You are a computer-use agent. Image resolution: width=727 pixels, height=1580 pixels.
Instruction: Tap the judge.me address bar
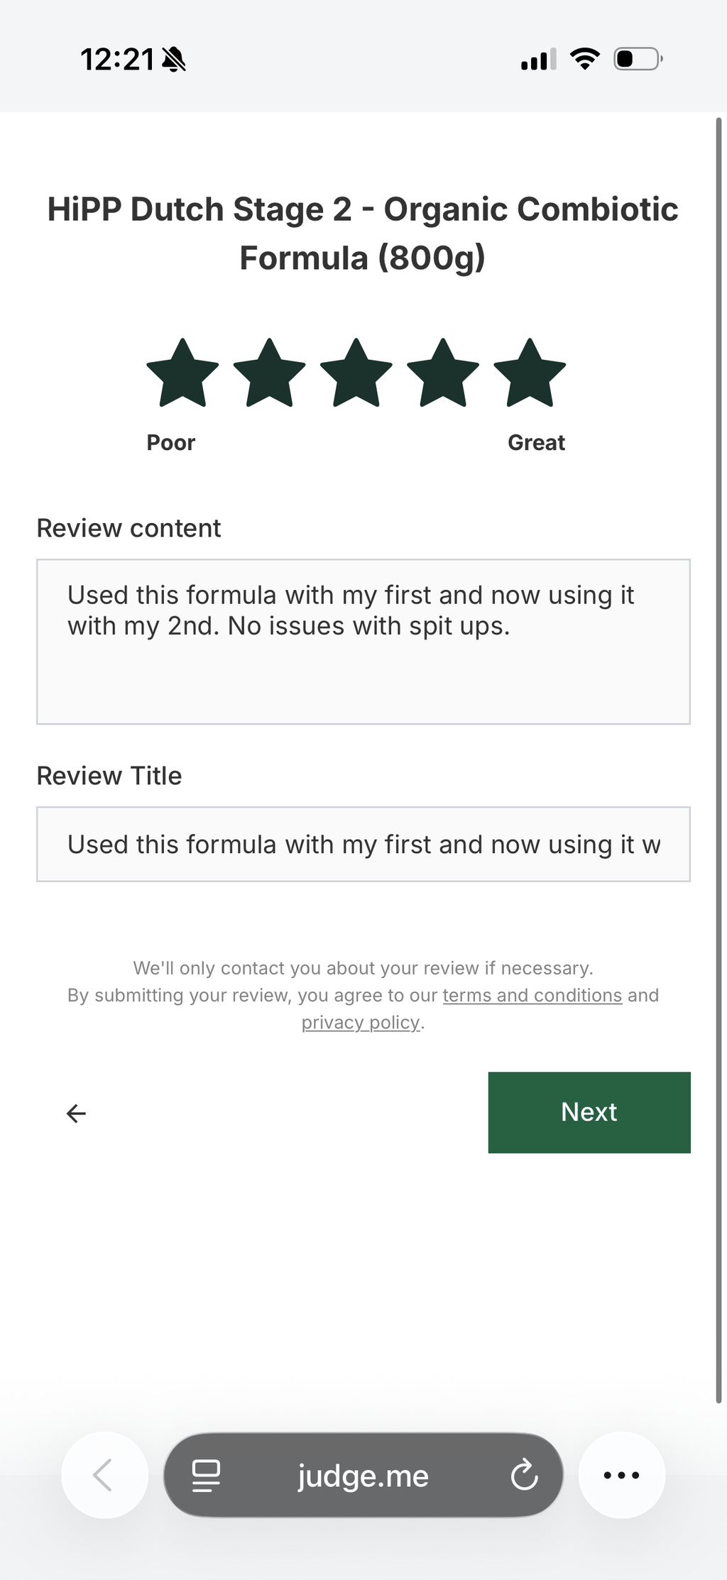pos(363,1475)
